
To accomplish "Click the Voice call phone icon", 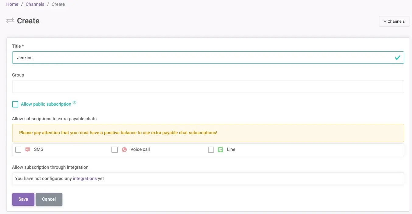I will tap(125, 149).
